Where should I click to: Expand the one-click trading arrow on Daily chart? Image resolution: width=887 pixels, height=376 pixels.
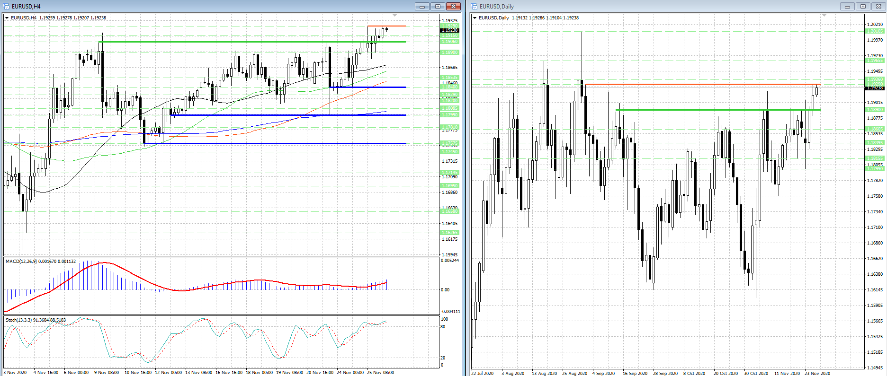[x=475, y=18]
